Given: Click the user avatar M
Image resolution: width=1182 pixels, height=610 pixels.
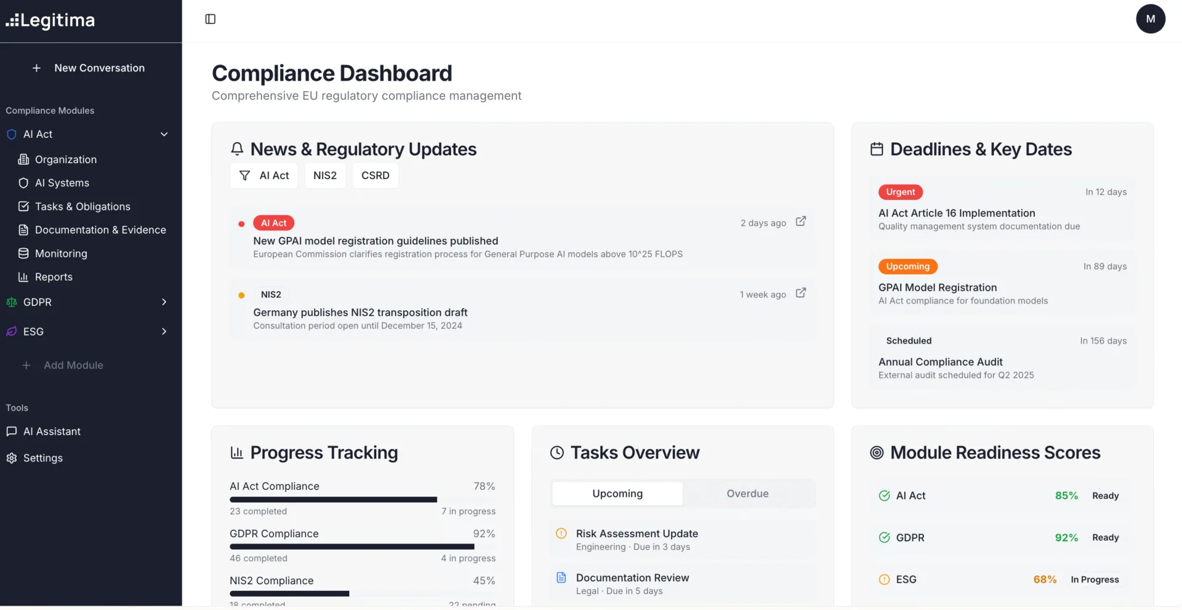Looking at the screenshot, I should click(x=1150, y=19).
